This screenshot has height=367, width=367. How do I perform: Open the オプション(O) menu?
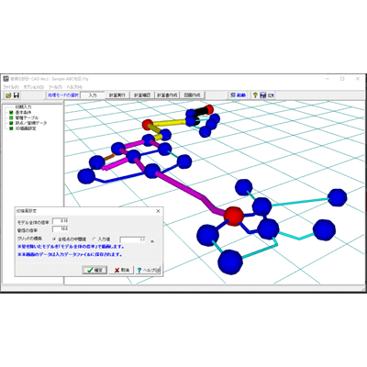pyautogui.click(x=34, y=87)
